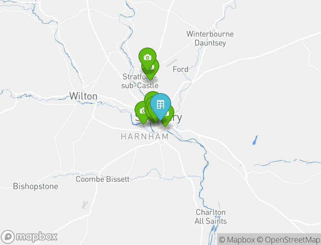The width and height of the screenshot is (321, 245).
Task: Click the small blue lake on the east side
Action: (255, 140)
